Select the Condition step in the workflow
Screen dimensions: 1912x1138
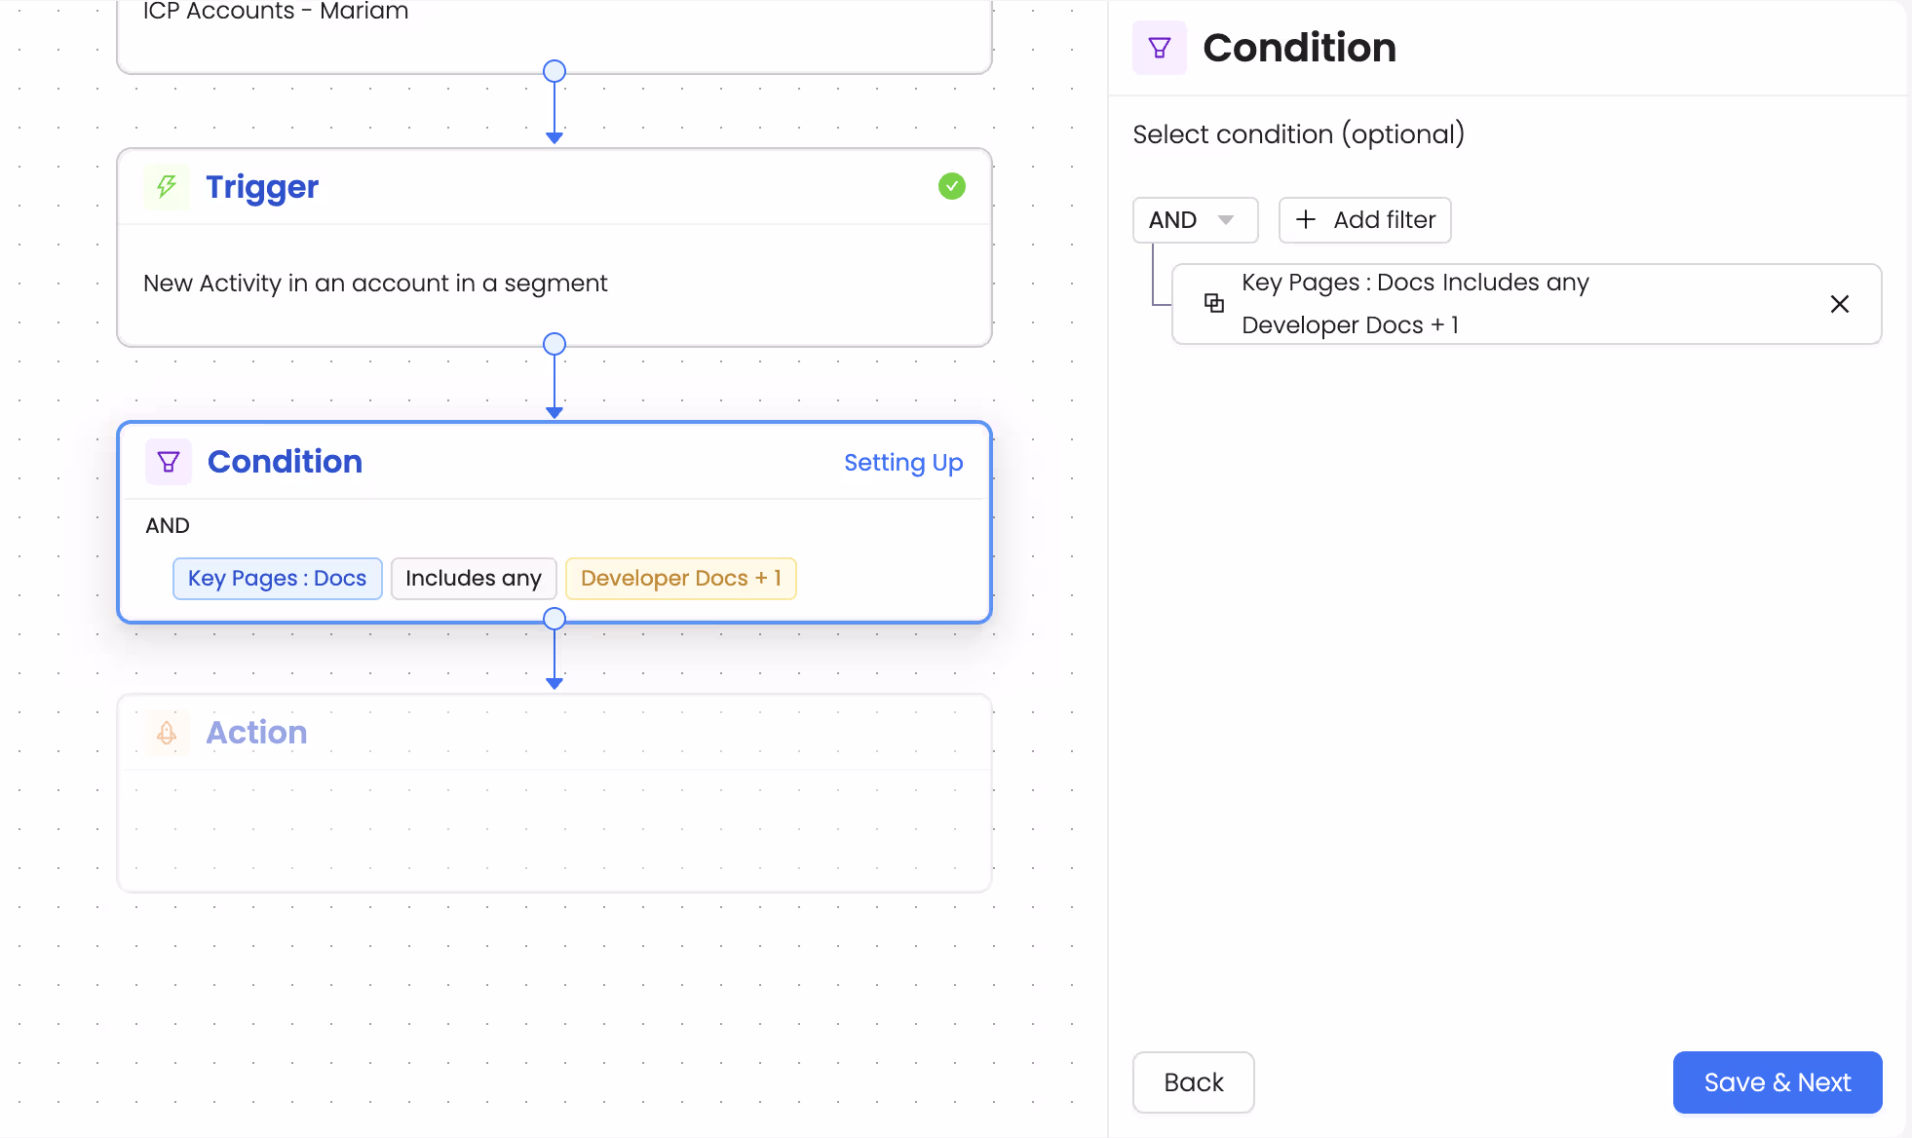point(554,522)
